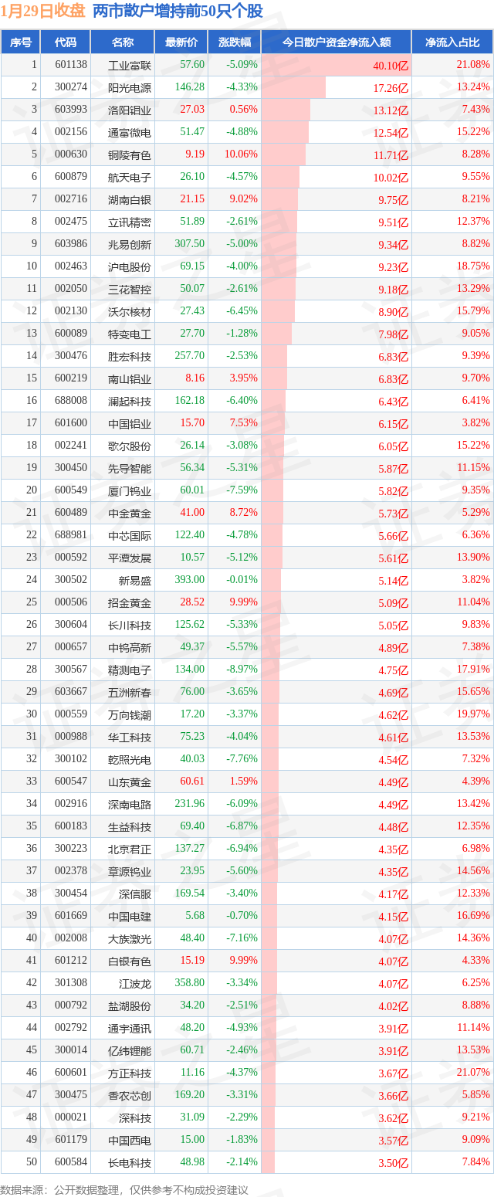
Task: Select stock name 工业富联
Action: coord(130,65)
